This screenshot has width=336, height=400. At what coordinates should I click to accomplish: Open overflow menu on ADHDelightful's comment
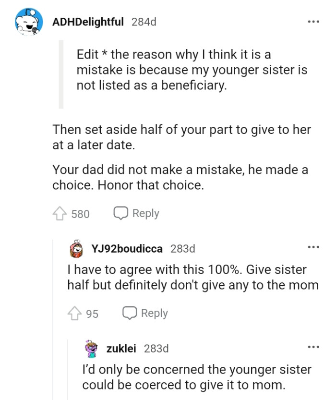(x=314, y=22)
